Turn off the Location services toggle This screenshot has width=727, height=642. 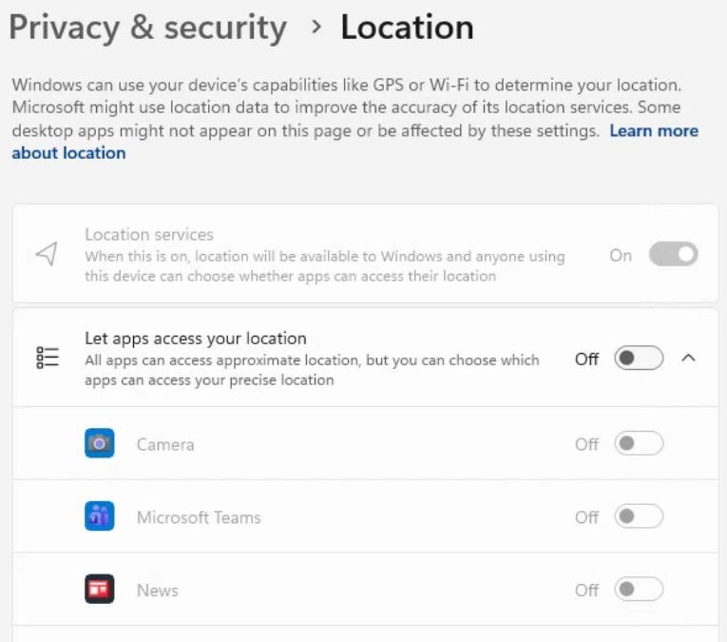coord(673,255)
